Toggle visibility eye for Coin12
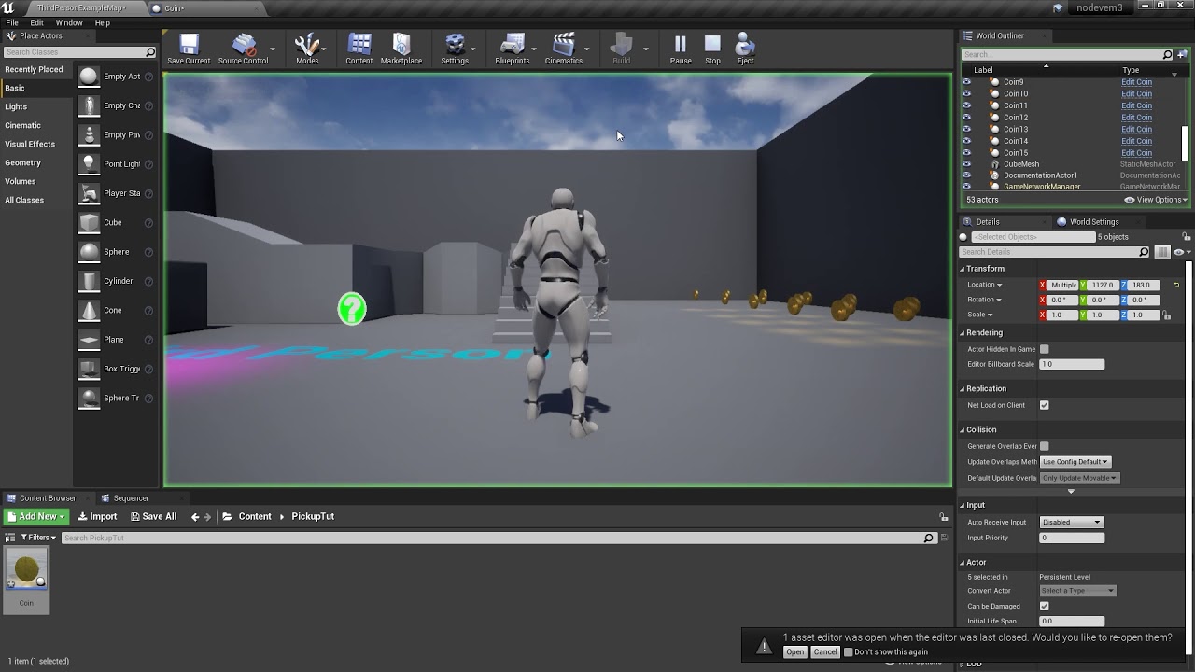 point(966,118)
